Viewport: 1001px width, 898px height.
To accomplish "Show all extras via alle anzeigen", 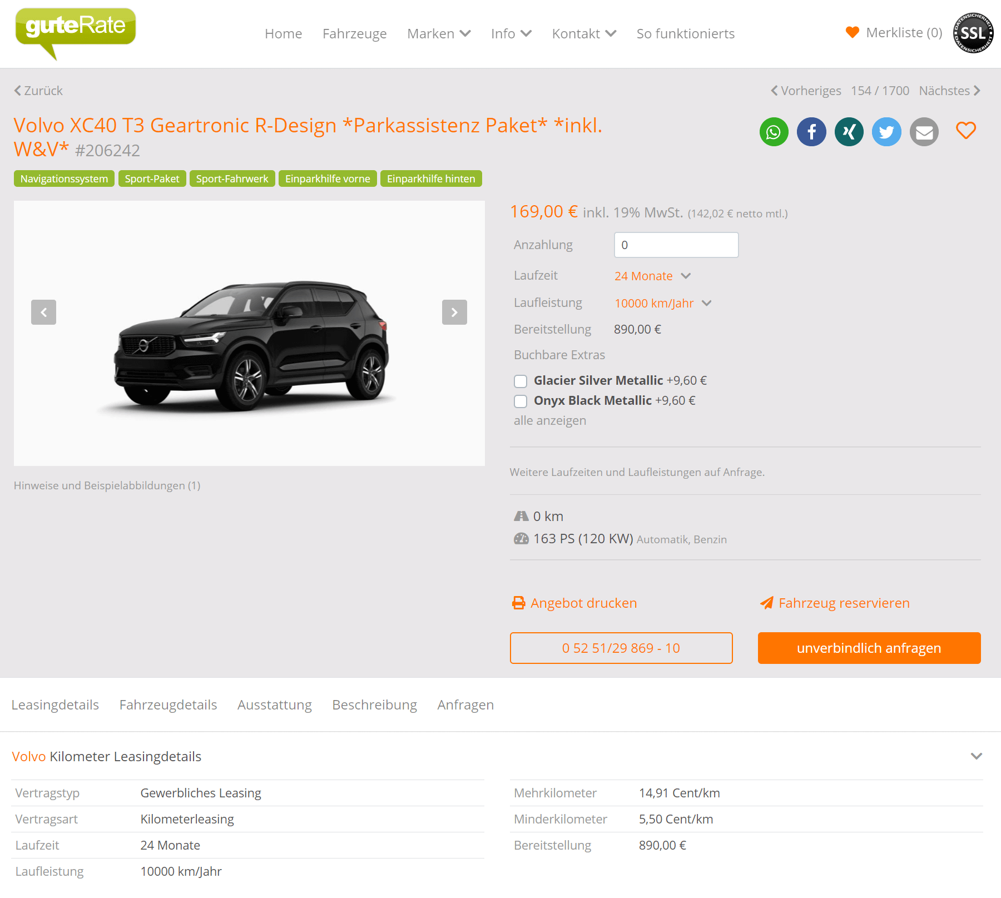I will pos(550,420).
